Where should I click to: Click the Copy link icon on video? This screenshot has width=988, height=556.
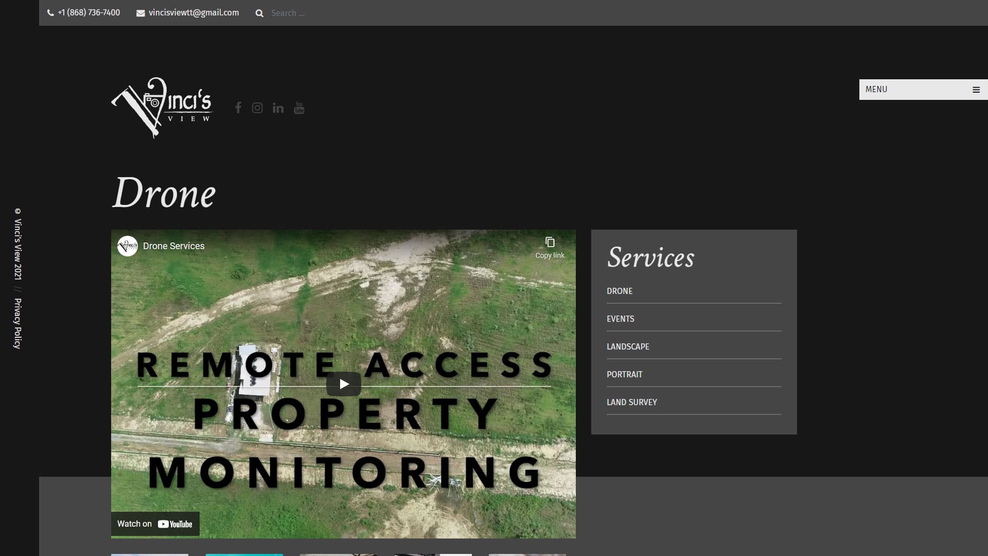550,248
